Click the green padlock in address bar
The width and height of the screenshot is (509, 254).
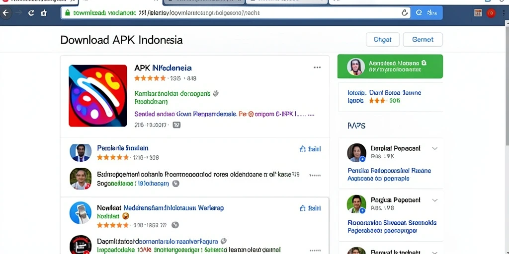68,12
